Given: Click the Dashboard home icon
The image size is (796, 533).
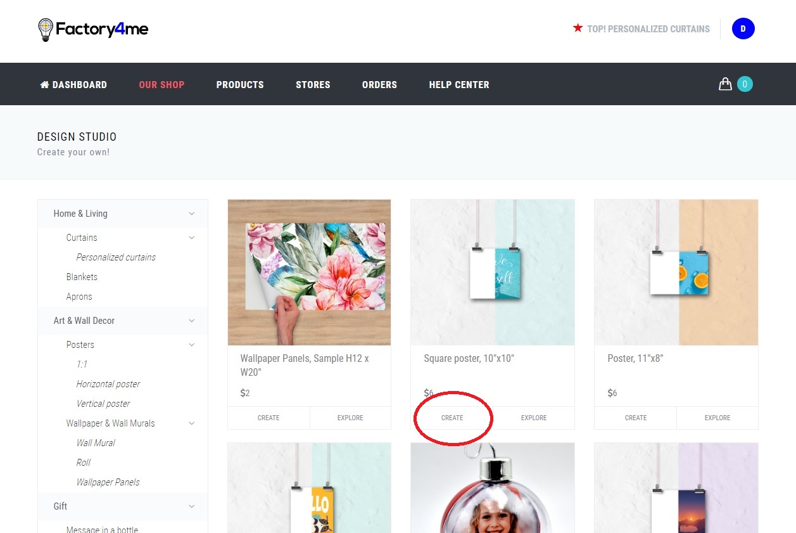Looking at the screenshot, I should click(44, 84).
